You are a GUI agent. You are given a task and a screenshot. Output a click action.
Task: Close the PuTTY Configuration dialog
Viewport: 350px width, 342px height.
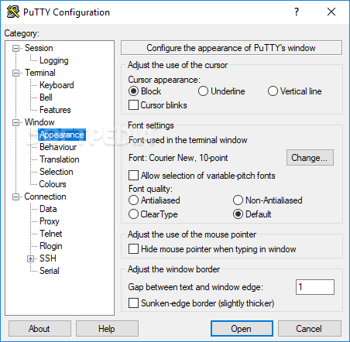(331, 12)
